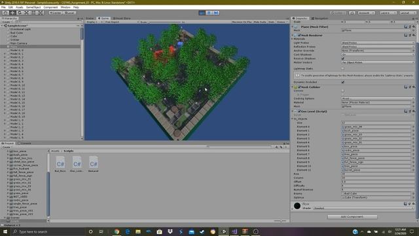Open the GameObject menu
Viewport: 419px width, 236px height.
[x=33, y=7]
